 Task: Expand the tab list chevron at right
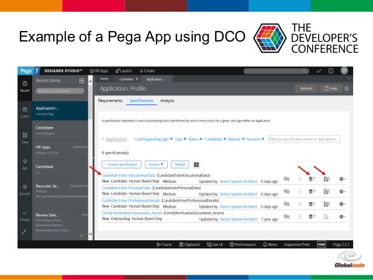(x=348, y=78)
